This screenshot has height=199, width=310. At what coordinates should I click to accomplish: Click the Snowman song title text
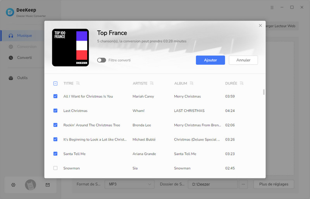pos(71,168)
